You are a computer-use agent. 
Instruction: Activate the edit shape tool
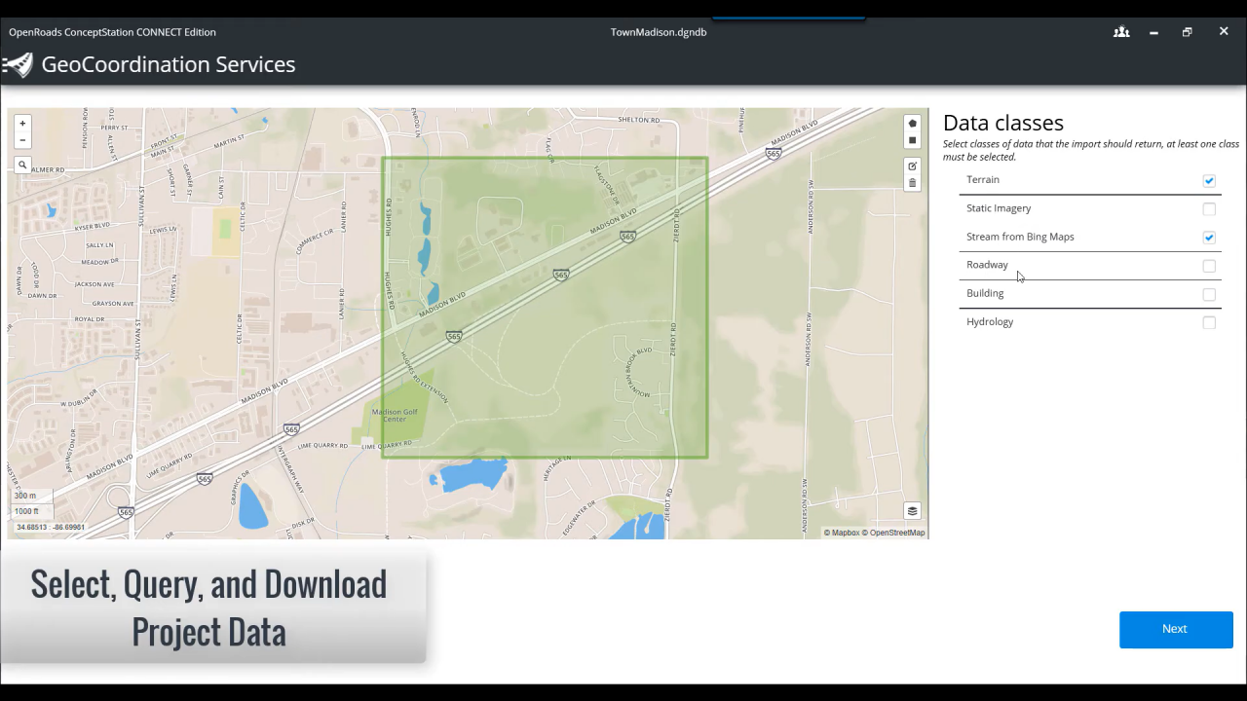[912, 166]
